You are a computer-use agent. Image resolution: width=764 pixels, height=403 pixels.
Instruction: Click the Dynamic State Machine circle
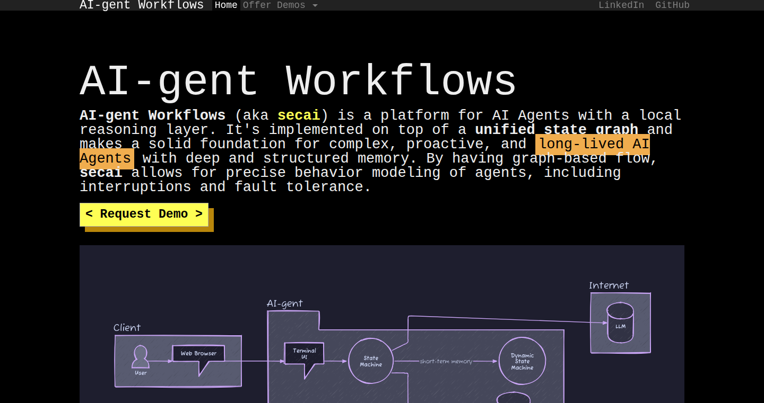coord(522,361)
